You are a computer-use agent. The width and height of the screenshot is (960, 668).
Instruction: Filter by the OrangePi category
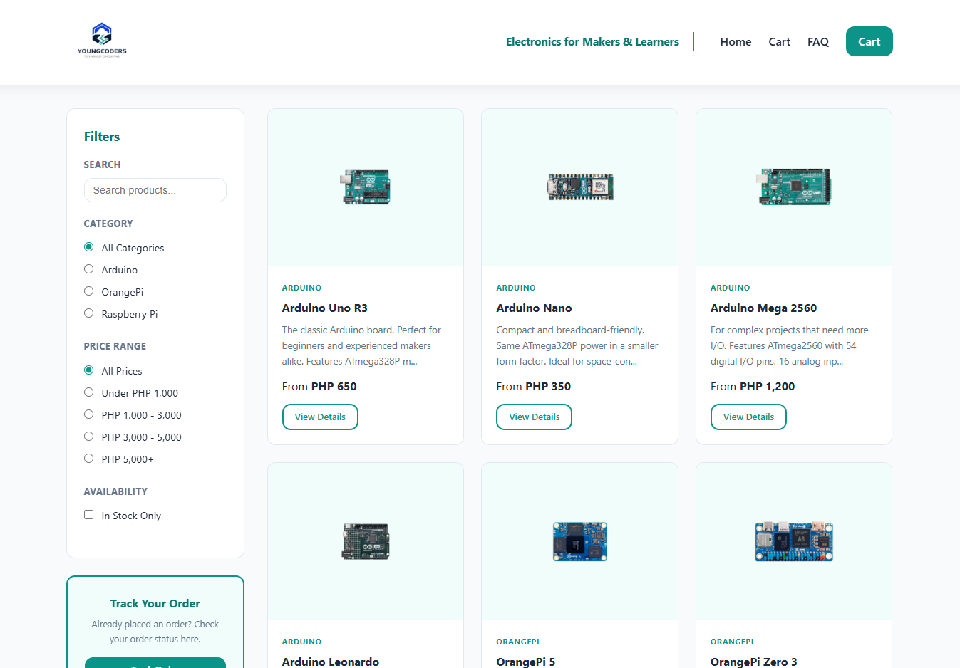[89, 291]
